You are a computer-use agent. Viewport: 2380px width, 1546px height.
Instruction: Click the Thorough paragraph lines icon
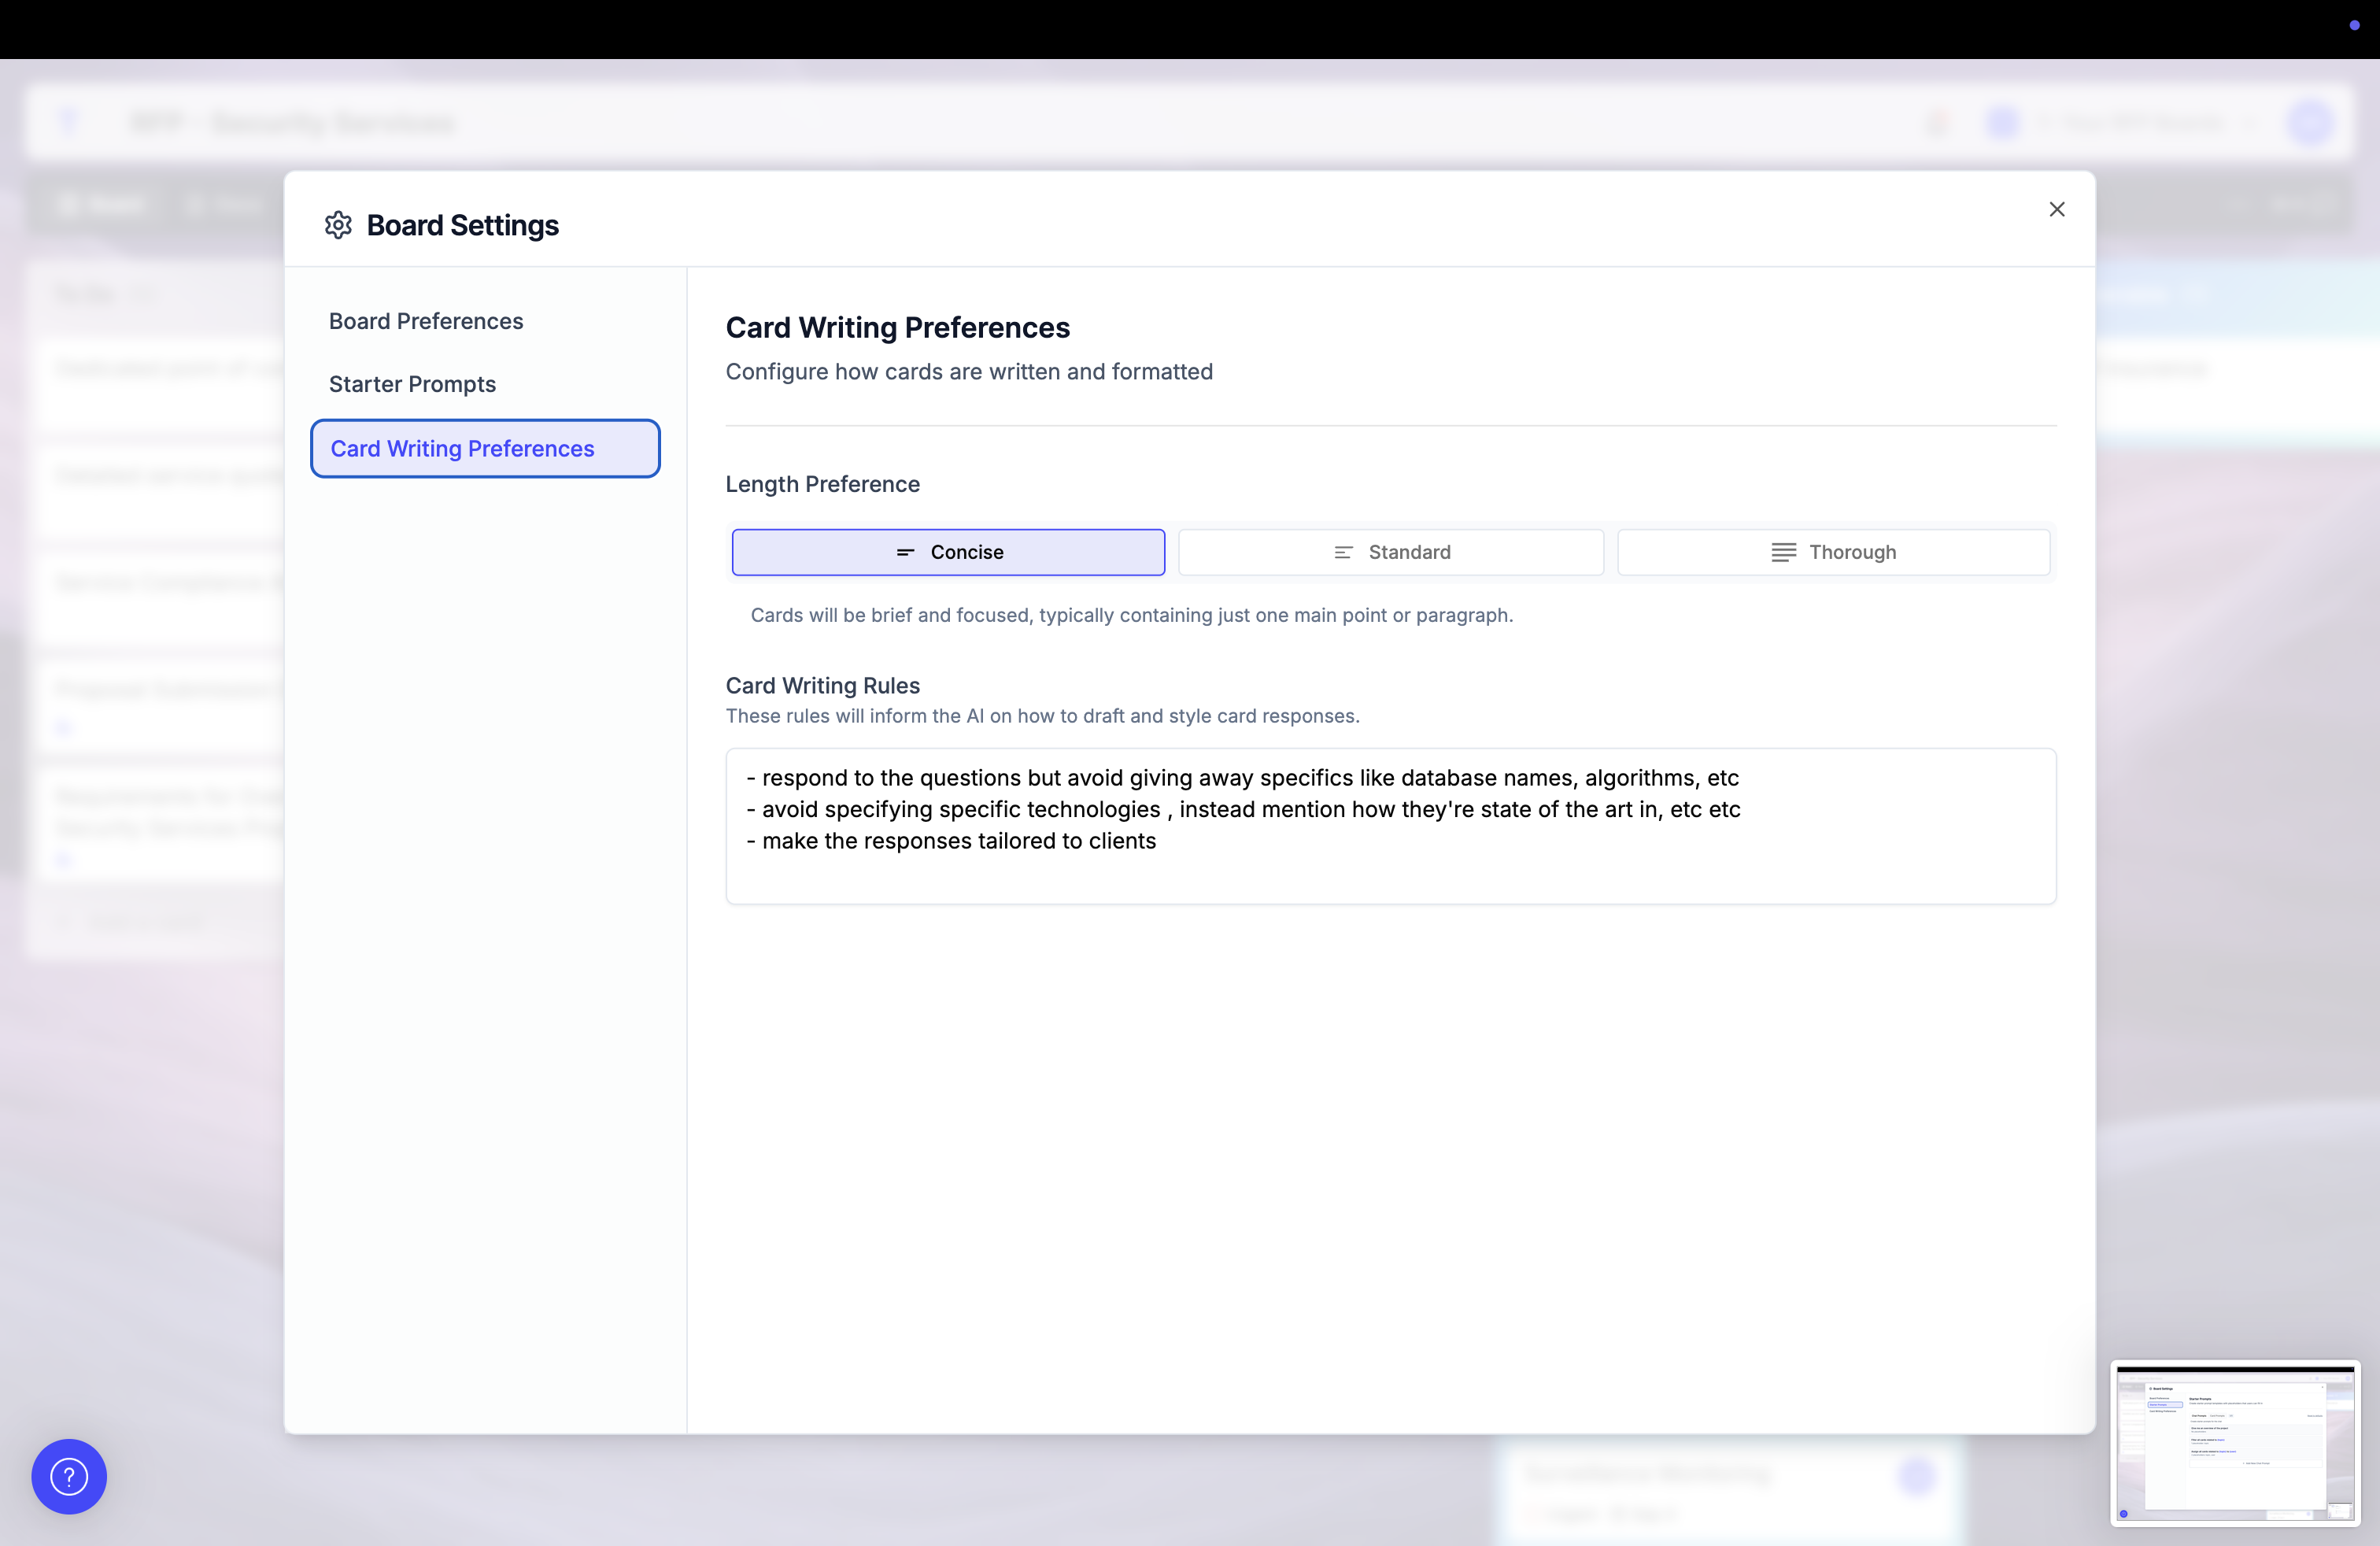pyautogui.click(x=1783, y=552)
